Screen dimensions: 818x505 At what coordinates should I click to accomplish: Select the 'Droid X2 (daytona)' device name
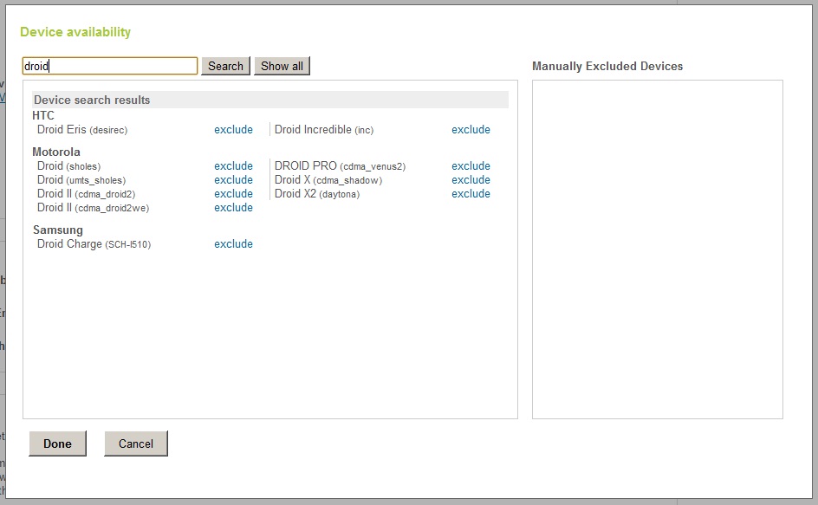317,194
